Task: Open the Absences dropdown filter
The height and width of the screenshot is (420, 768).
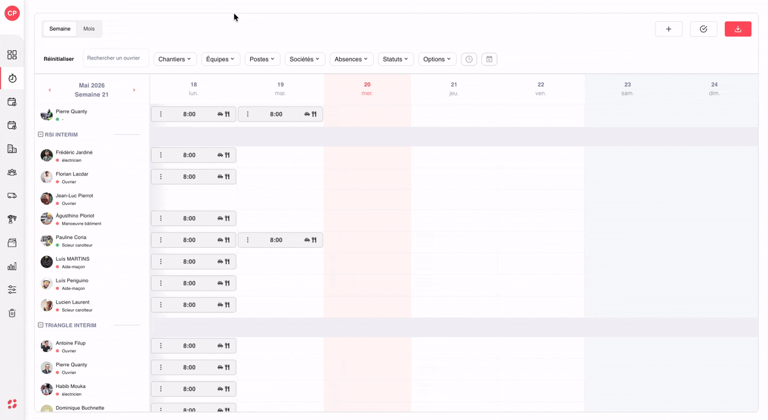Action: (351, 59)
